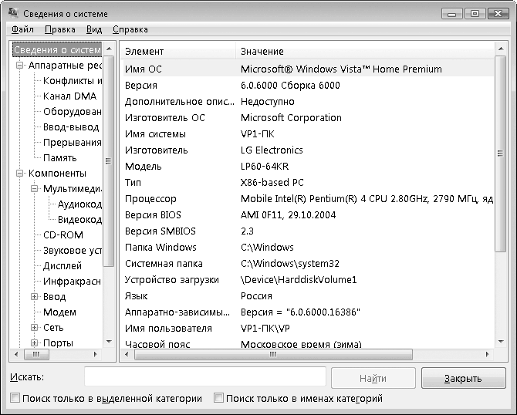The height and width of the screenshot is (415, 517).
Task: Collapse the Мультимедиа tree node
Action: pos(35,189)
